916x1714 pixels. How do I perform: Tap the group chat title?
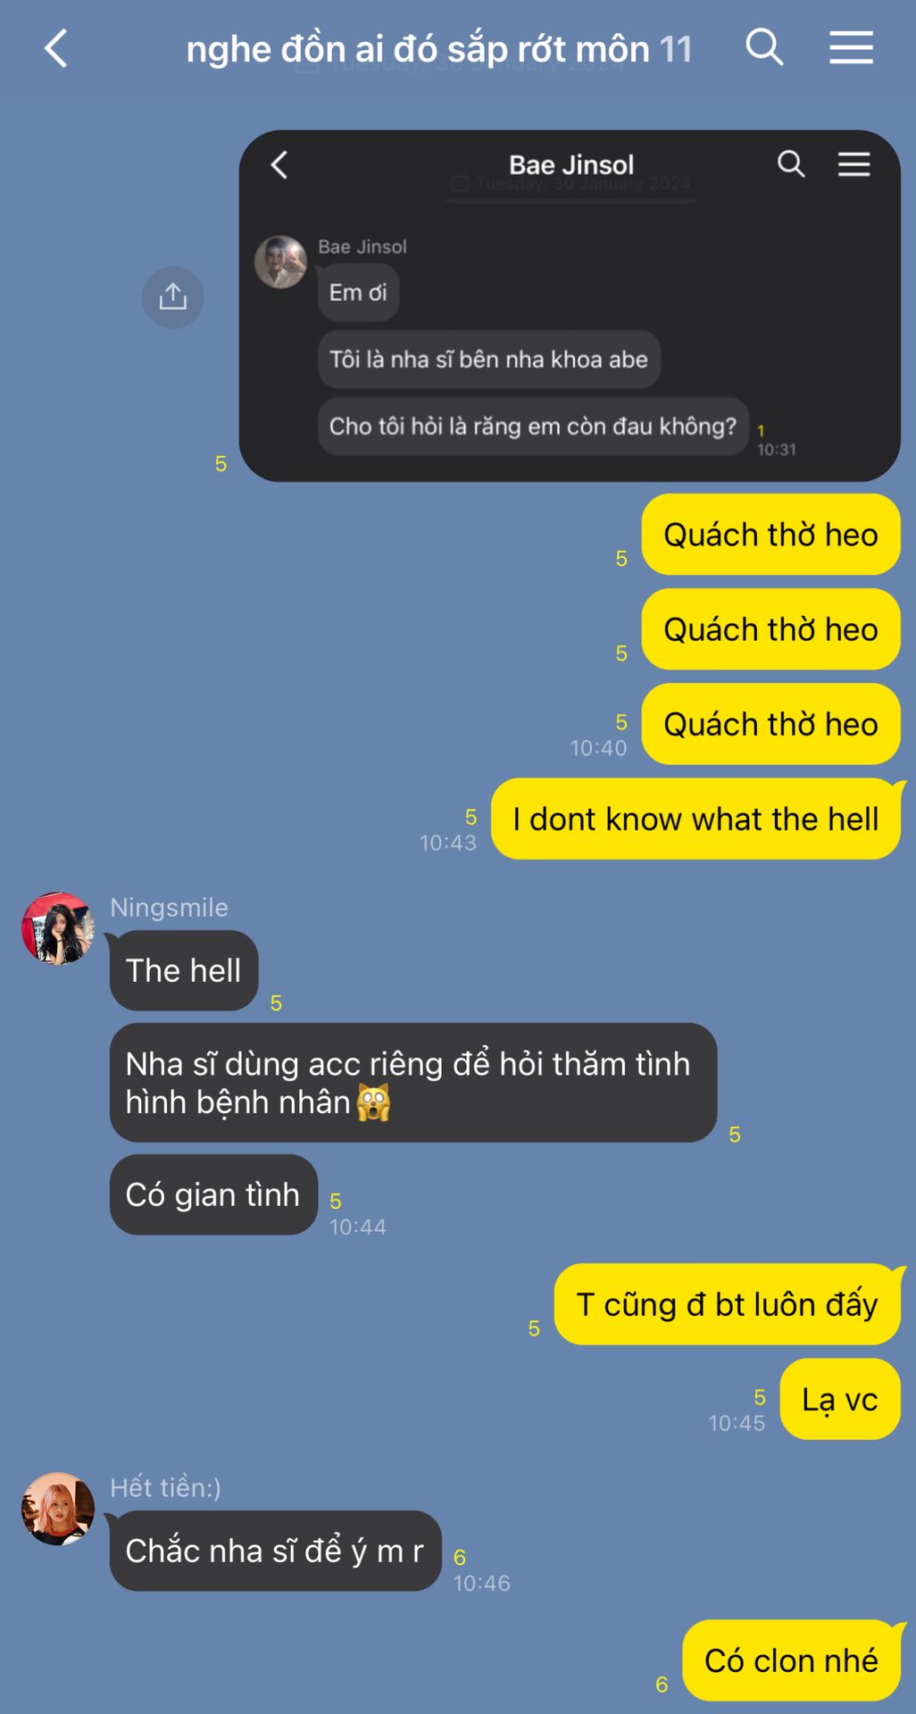pos(439,49)
